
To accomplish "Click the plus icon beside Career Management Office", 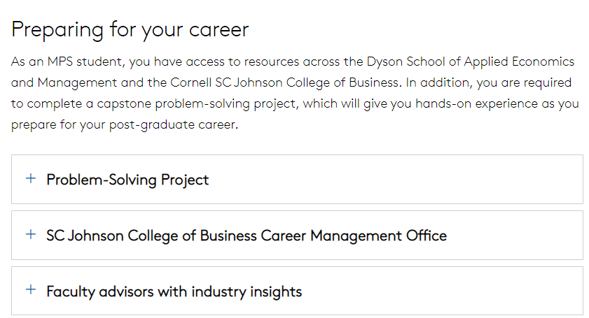I will point(30,235).
